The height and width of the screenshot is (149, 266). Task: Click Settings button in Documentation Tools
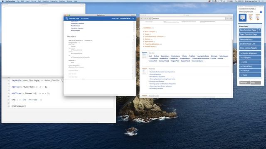click(x=244, y=82)
